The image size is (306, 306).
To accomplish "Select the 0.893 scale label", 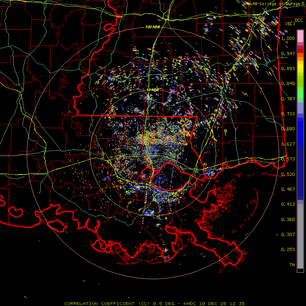I will point(288,68).
